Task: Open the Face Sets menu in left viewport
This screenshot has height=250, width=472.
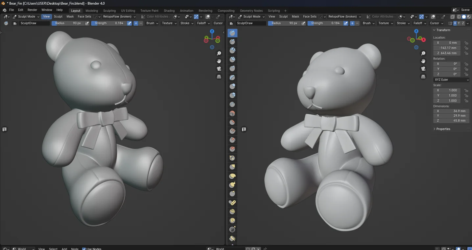Action: point(84,17)
